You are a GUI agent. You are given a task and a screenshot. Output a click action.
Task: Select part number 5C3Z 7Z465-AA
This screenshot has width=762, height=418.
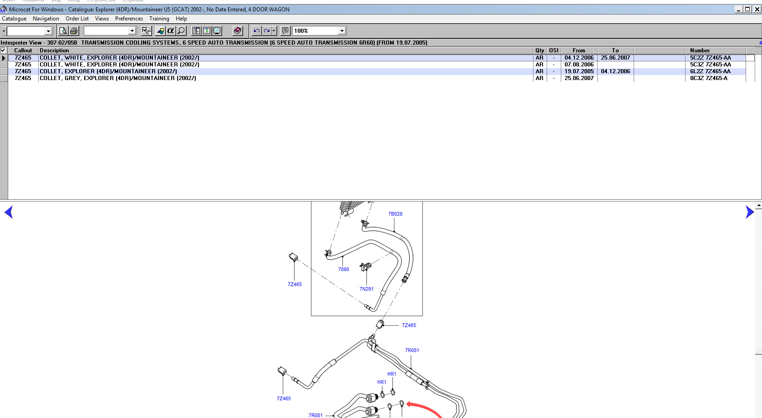710,65
